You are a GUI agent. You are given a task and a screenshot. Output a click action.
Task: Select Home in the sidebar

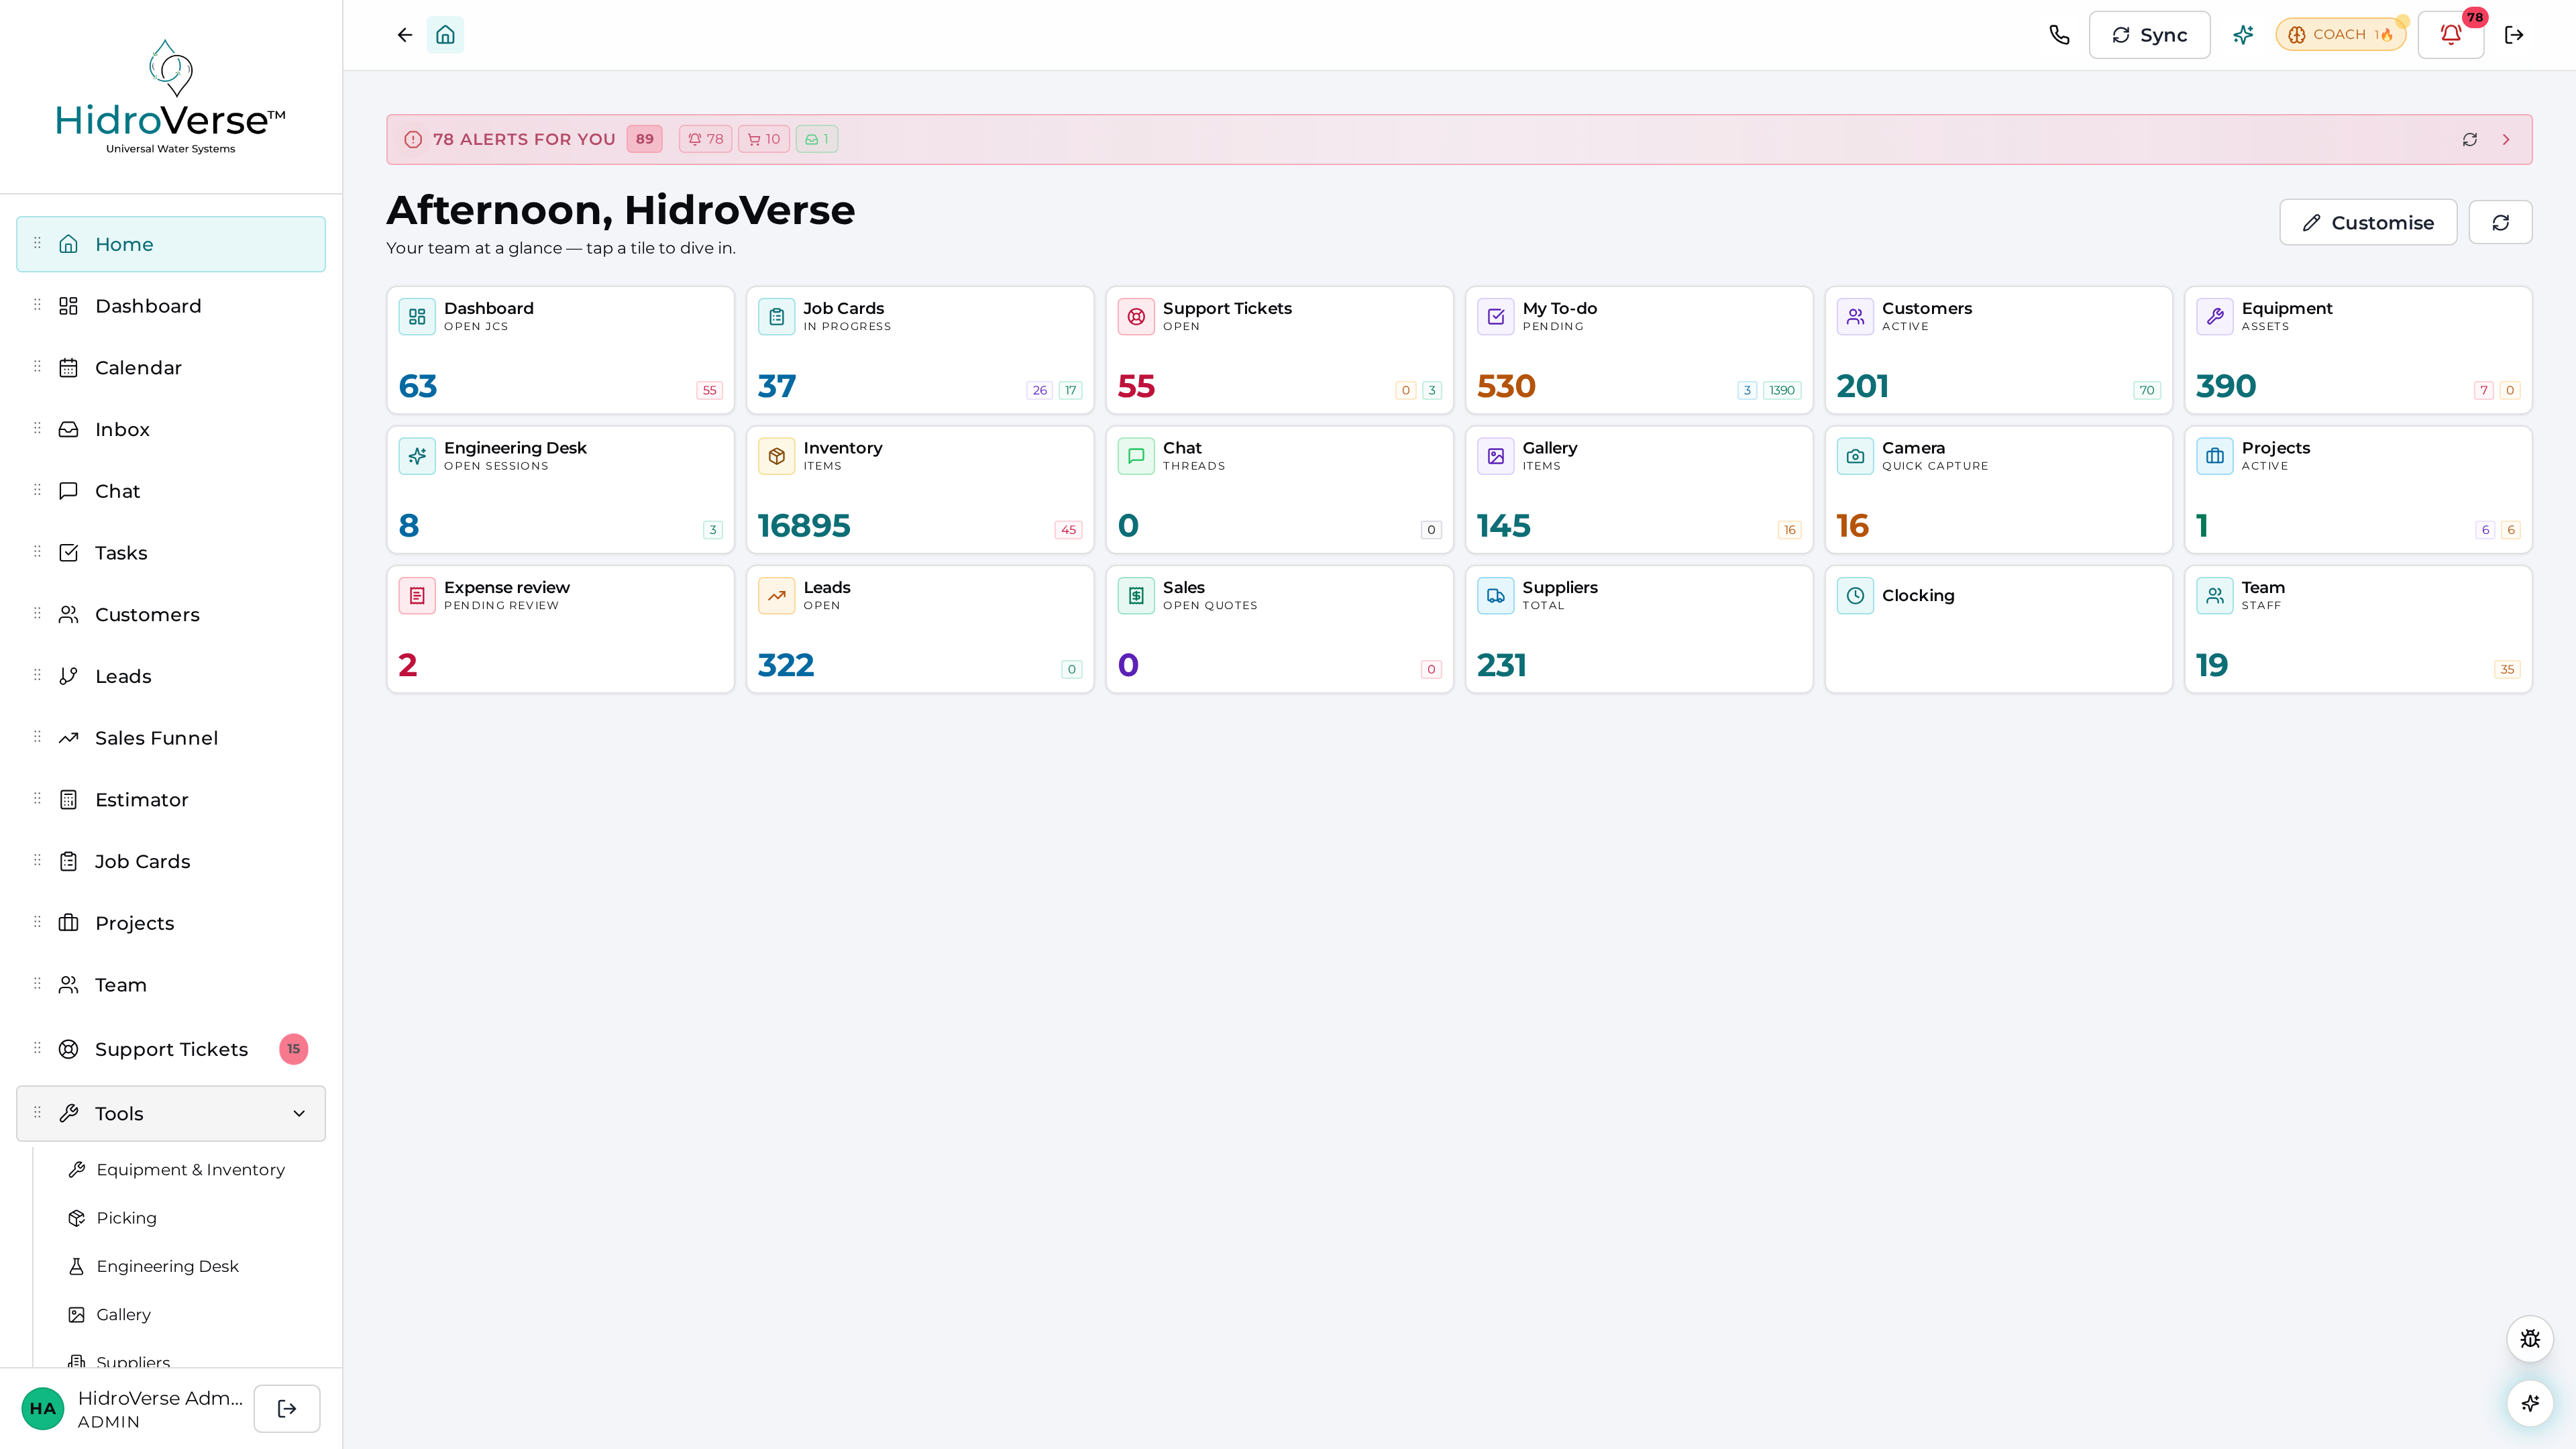click(x=171, y=244)
